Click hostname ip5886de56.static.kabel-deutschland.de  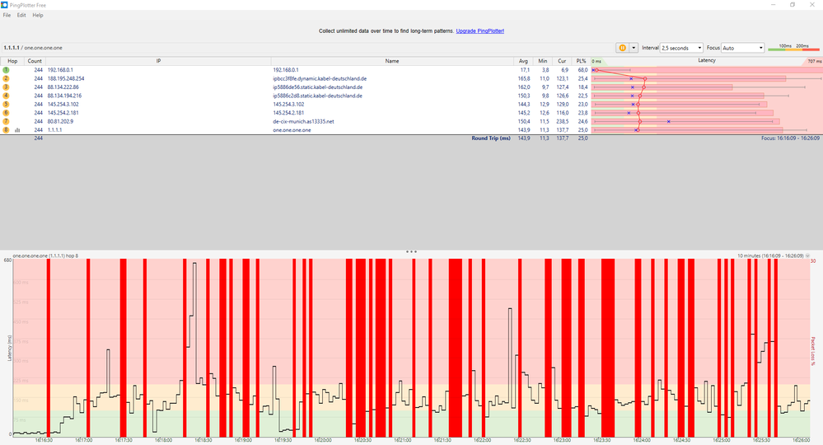(x=317, y=87)
